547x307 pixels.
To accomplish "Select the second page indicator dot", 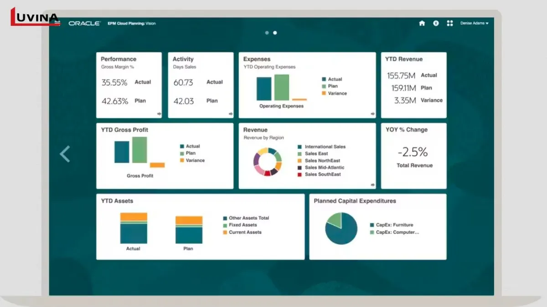I will (275, 33).
